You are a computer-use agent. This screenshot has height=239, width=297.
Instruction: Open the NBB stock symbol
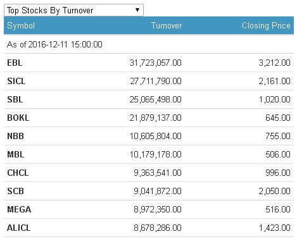click(x=15, y=136)
